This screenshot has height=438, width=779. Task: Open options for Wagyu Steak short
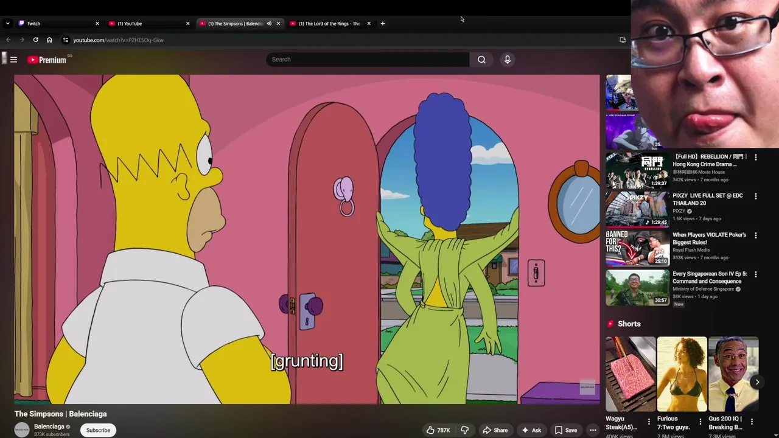649,421
